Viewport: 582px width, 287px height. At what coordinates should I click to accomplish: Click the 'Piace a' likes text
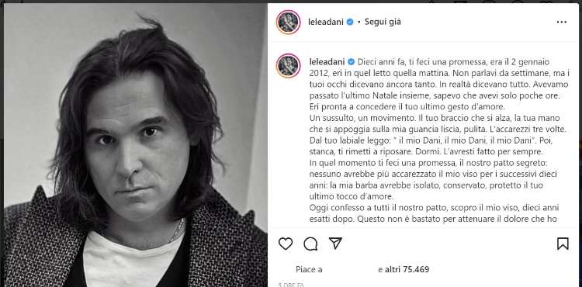(x=309, y=270)
